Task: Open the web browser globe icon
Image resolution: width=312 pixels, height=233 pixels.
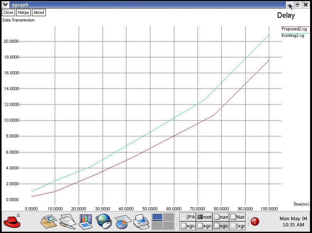Action: (103, 222)
